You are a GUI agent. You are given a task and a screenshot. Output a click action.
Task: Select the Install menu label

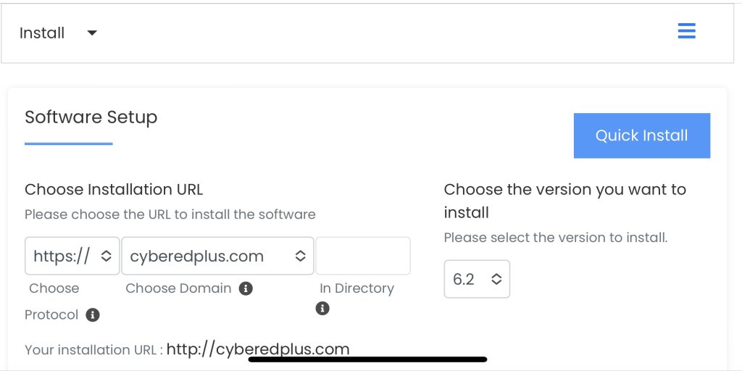click(42, 33)
